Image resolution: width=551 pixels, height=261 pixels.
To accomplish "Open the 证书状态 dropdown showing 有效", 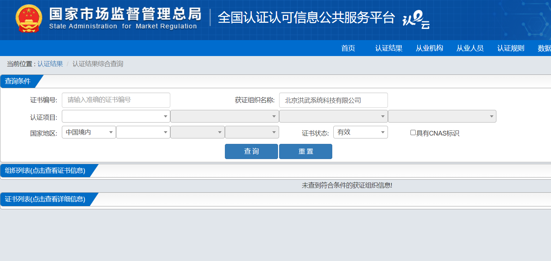I will [360, 132].
